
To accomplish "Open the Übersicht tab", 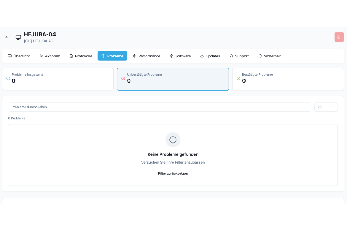I will tap(19, 56).
